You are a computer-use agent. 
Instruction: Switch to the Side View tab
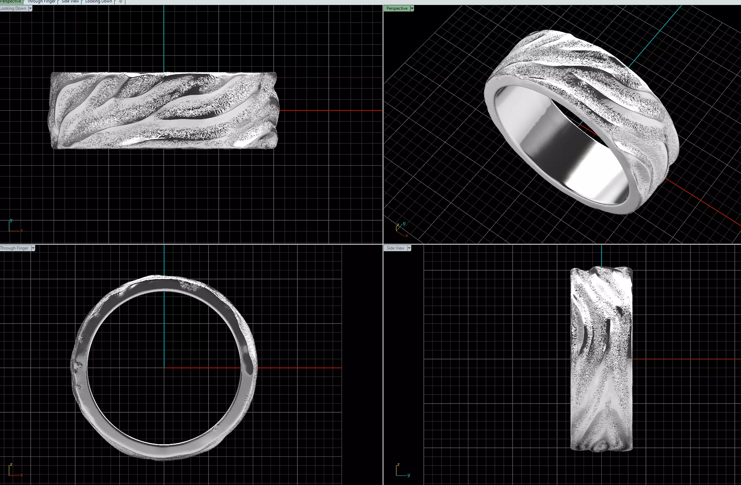[x=70, y=2]
